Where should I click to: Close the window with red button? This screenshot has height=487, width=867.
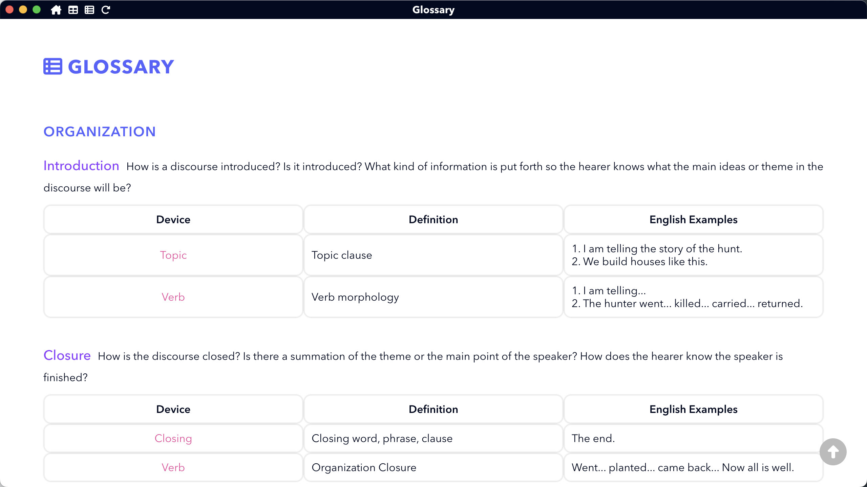coord(9,9)
